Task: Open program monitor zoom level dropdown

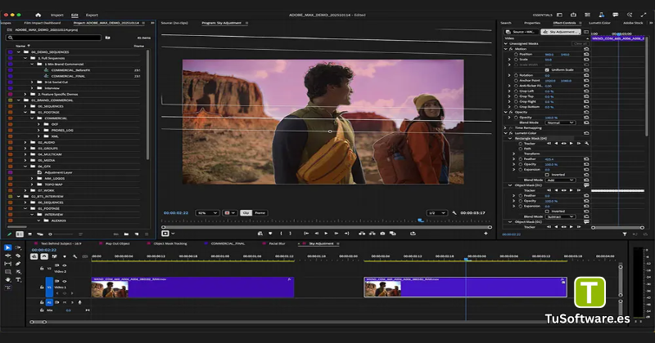Action: (208, 213)
